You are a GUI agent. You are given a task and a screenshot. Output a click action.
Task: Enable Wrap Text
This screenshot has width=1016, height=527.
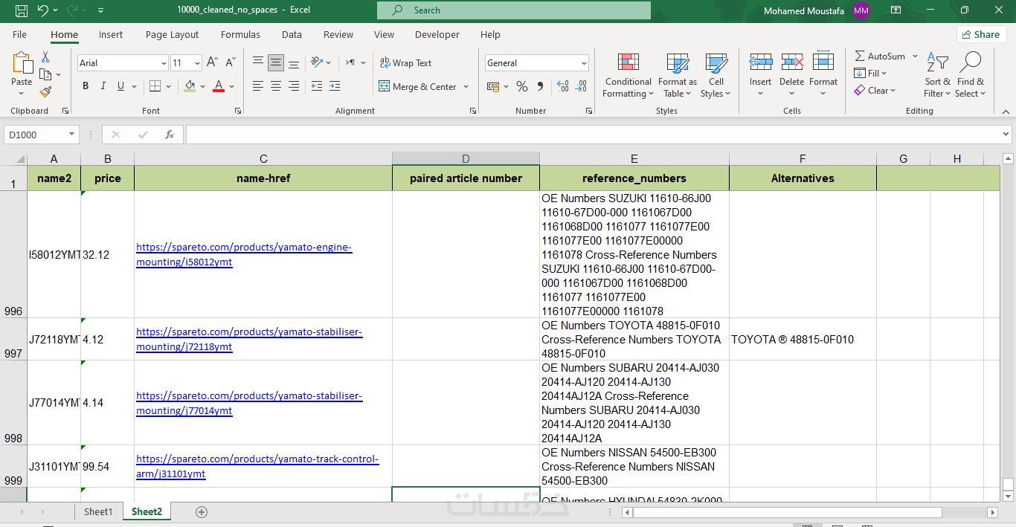point(405,63)
